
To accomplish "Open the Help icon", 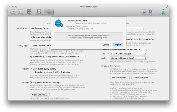I will 150,12.
